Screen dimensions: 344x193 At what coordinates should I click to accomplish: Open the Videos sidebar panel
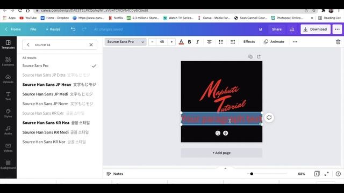point(8,147)
